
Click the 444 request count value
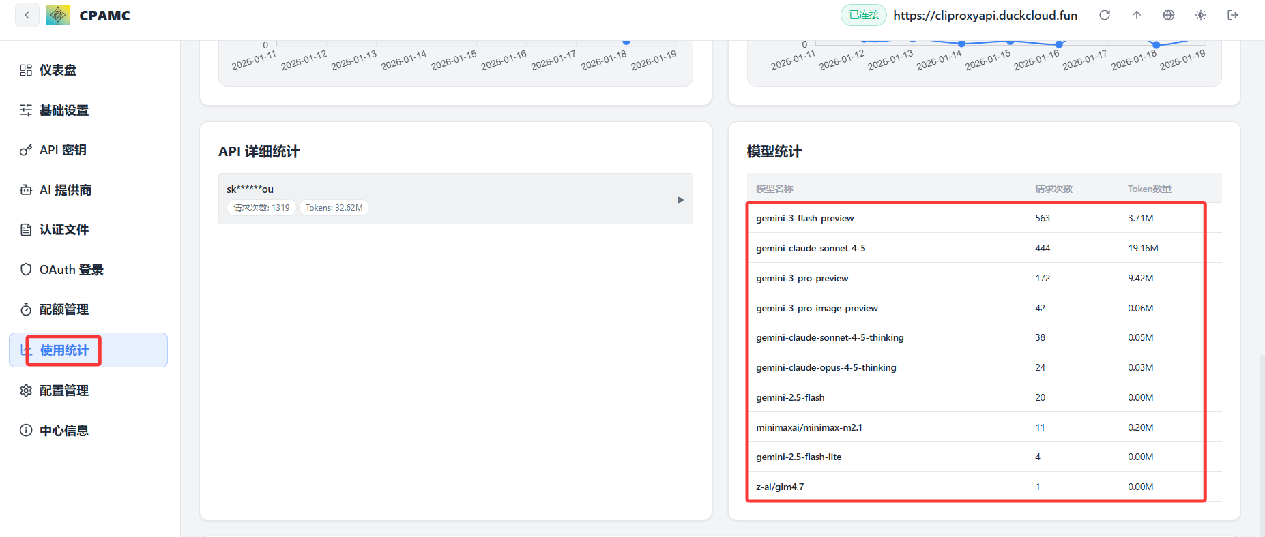[1043, 248]
